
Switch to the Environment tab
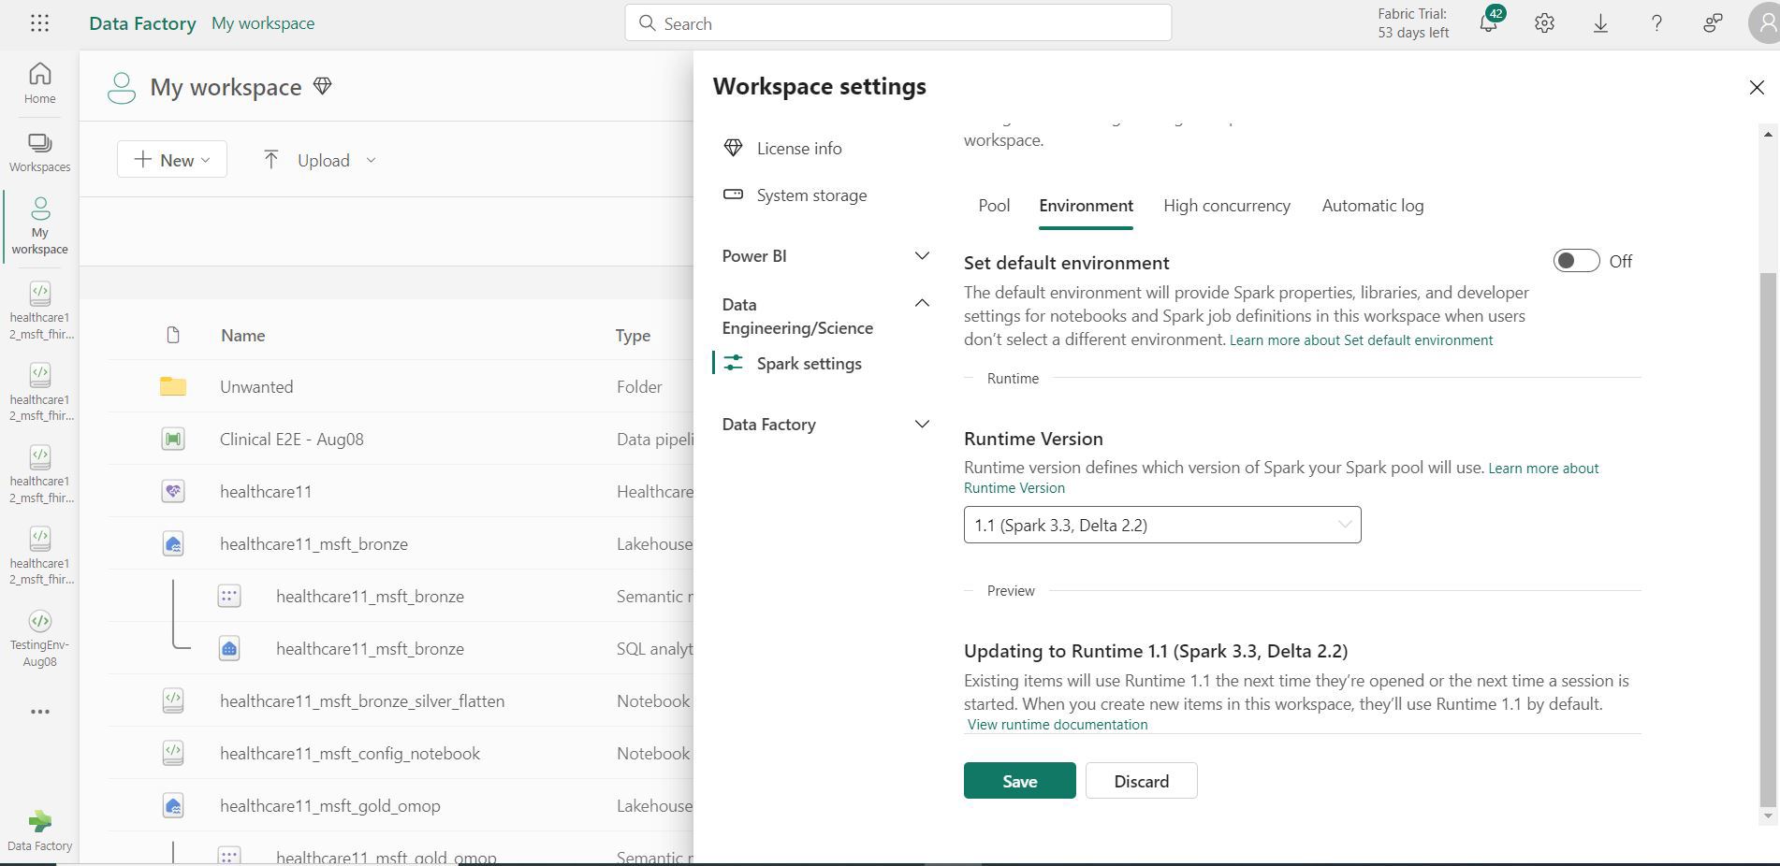pos(1086,206)
